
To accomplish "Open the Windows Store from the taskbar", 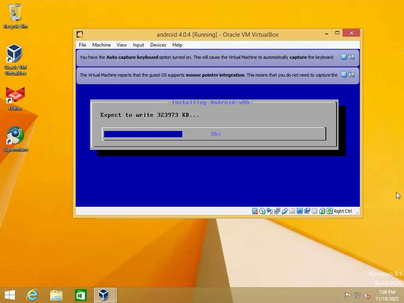I will [x=80, y=295].
